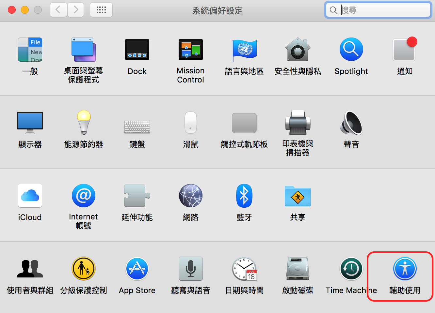Show all preferences with the grid button
Viewport: 435px width, 313px height.
click(101, 10)
